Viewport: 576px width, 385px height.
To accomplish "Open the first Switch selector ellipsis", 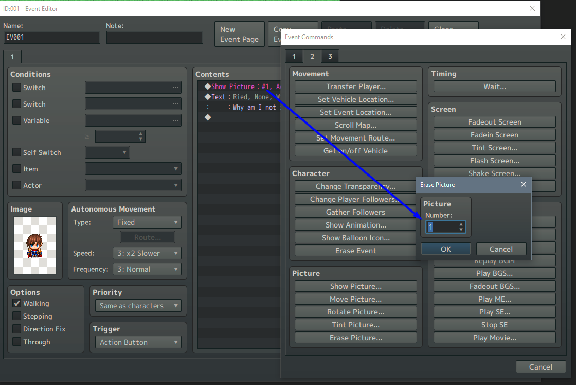I will coord(175,87).
